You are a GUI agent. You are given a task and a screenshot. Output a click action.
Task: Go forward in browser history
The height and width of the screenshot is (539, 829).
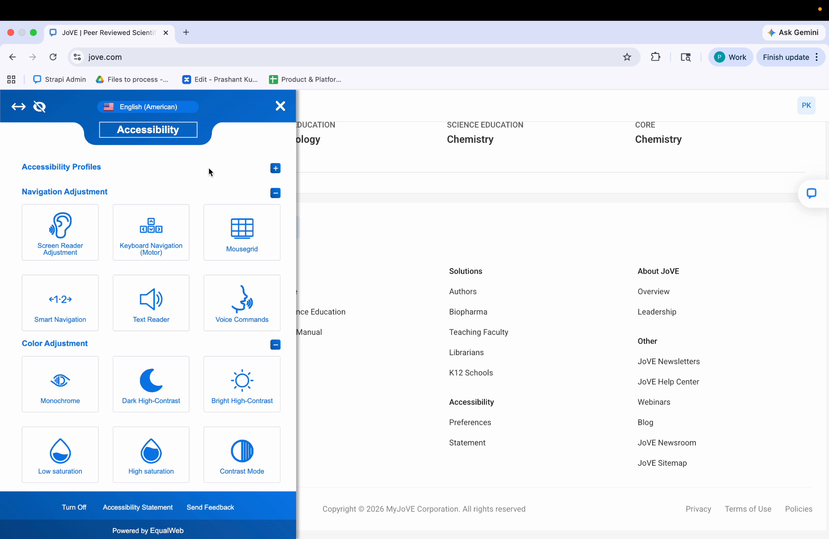(x=33, y=57)
